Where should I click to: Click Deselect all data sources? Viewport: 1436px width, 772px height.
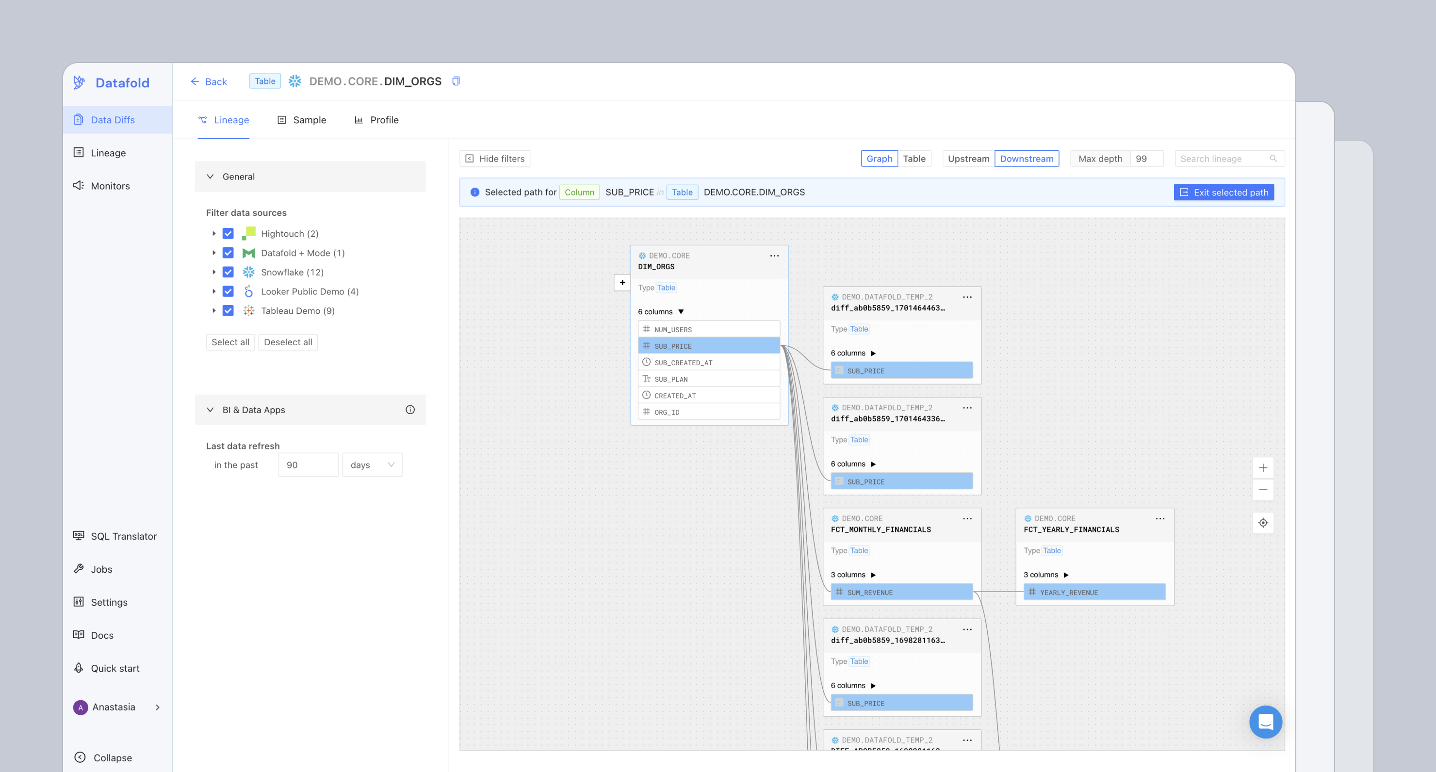point(288,342)
